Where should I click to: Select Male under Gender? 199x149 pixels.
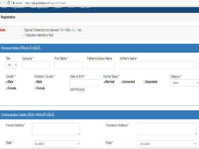pos(7,82)
